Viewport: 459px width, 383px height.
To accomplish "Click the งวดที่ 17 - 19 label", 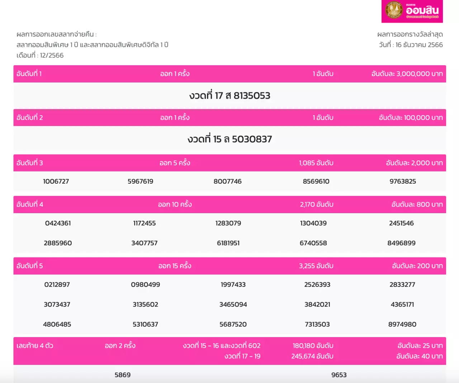I will [x=242, y=356].
